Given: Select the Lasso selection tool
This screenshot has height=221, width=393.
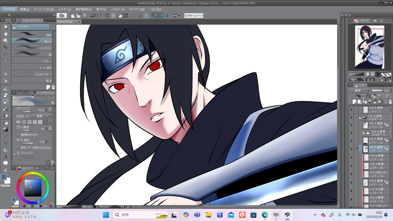Looking at the screenshot, I should (6, 54).
